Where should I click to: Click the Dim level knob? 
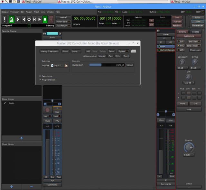pyautogui.click(x=189, y=77)
